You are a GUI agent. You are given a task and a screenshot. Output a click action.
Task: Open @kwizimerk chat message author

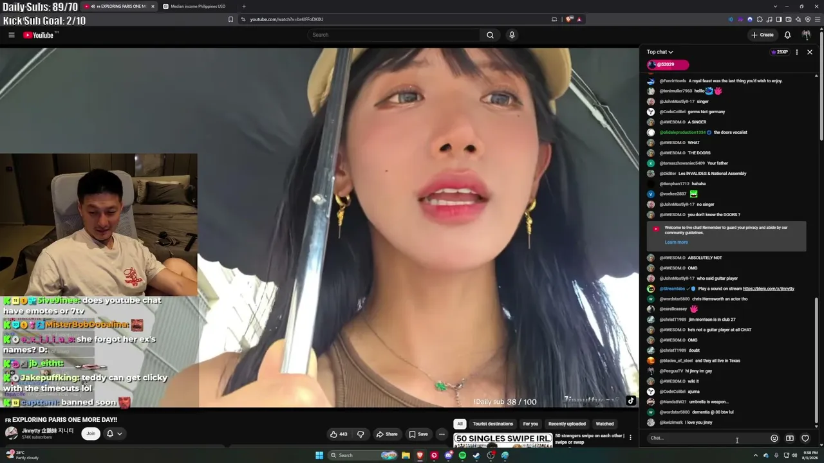pos(671,422)
